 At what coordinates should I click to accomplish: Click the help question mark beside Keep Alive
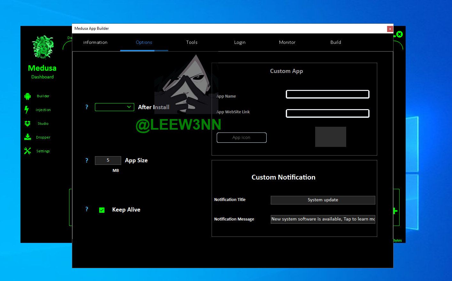(x=87, y=209)
